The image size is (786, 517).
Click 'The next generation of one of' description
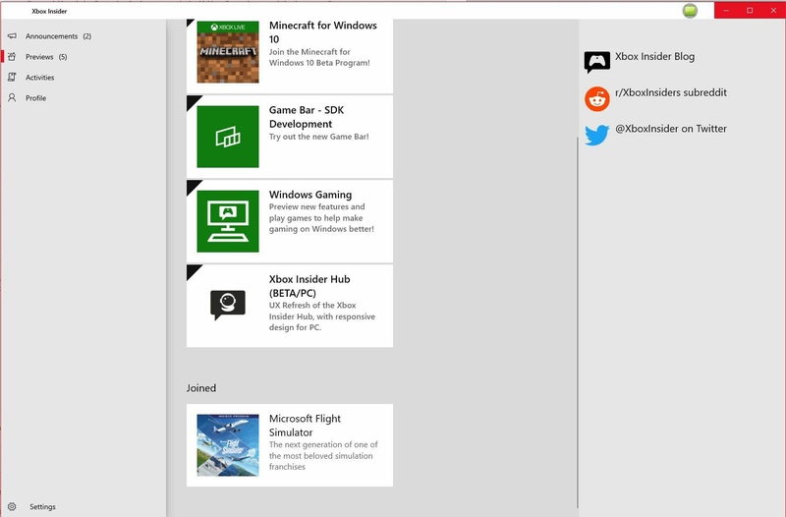[323, 455]
